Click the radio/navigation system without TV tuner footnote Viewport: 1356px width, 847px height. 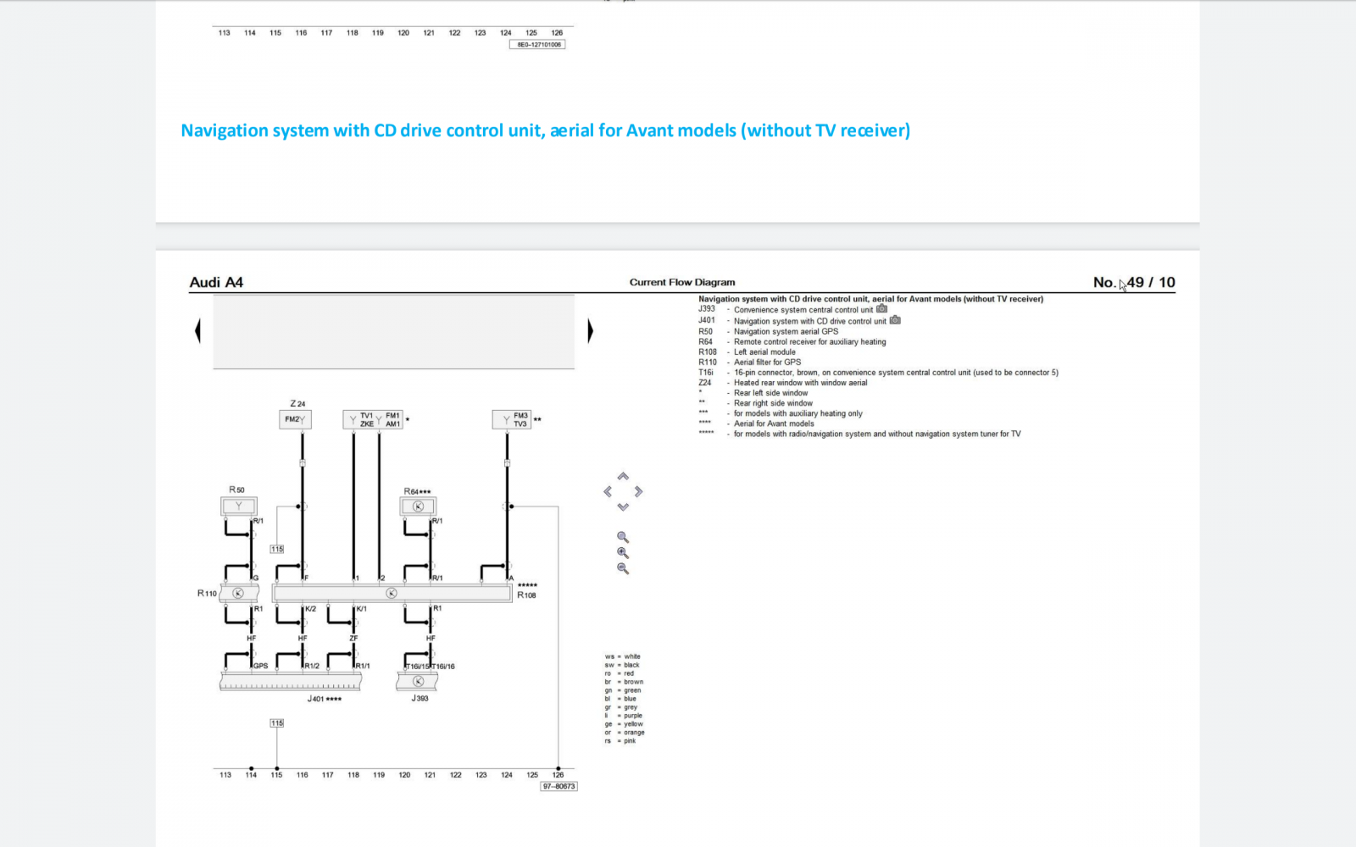click(877, 434)
